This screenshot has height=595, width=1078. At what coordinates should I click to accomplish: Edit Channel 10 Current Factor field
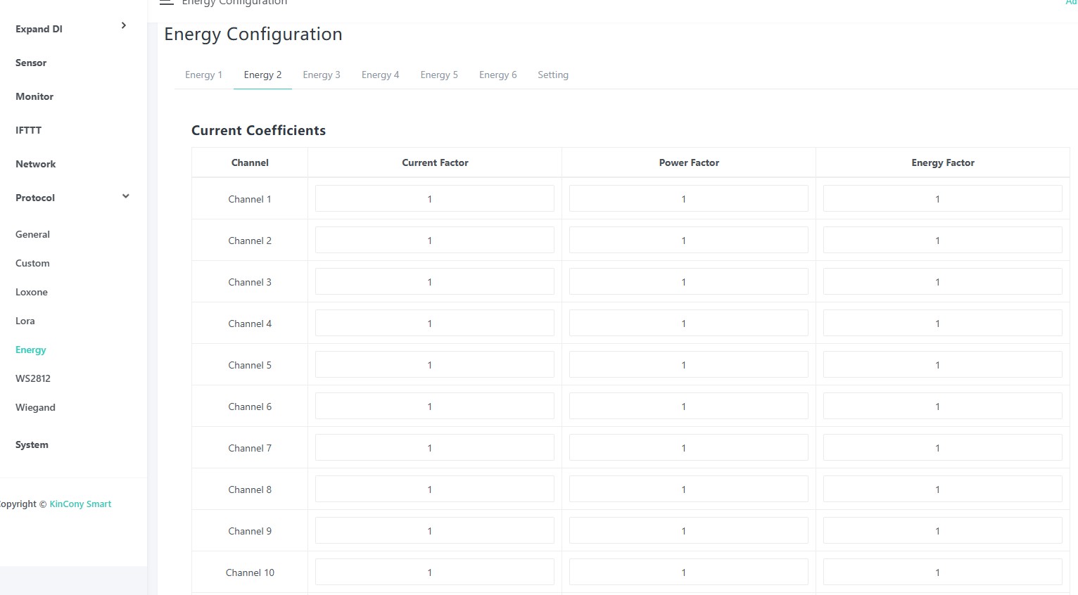click(x=435, y=572)
